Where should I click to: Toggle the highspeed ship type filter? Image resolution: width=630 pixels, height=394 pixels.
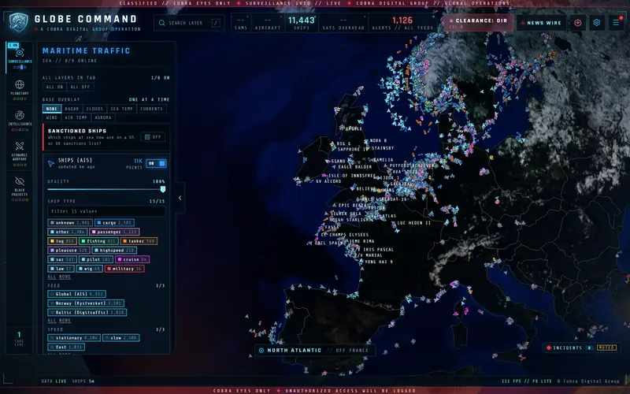[114, 250]
